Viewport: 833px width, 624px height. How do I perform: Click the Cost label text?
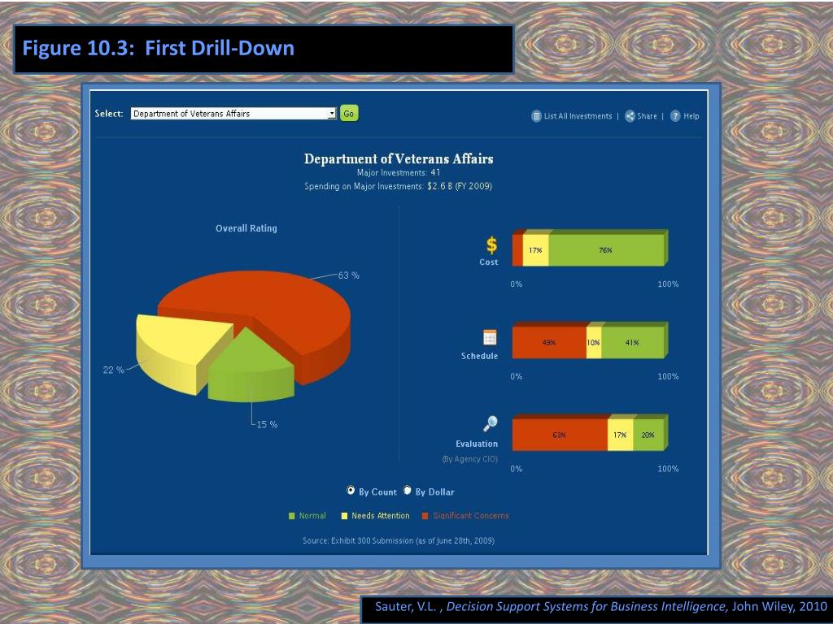coord(489,262)
